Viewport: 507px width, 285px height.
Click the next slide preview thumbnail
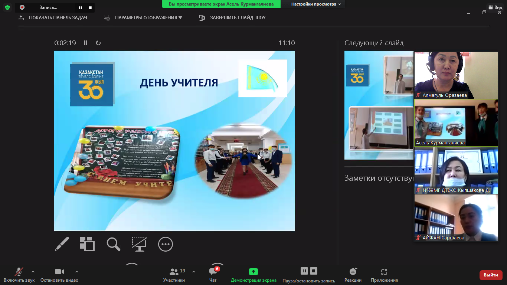(x=379, y=105)
